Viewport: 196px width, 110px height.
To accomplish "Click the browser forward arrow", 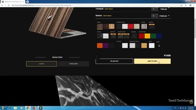I will [x=6, y=5].
